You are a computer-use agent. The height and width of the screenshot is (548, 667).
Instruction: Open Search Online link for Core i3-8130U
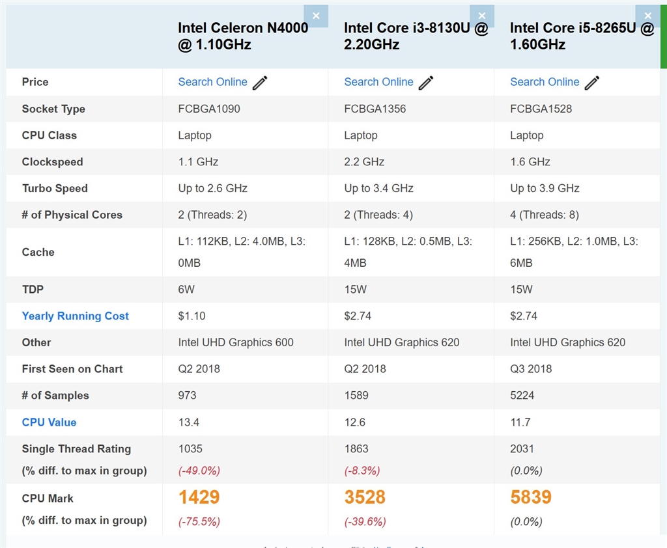point(378,82)
